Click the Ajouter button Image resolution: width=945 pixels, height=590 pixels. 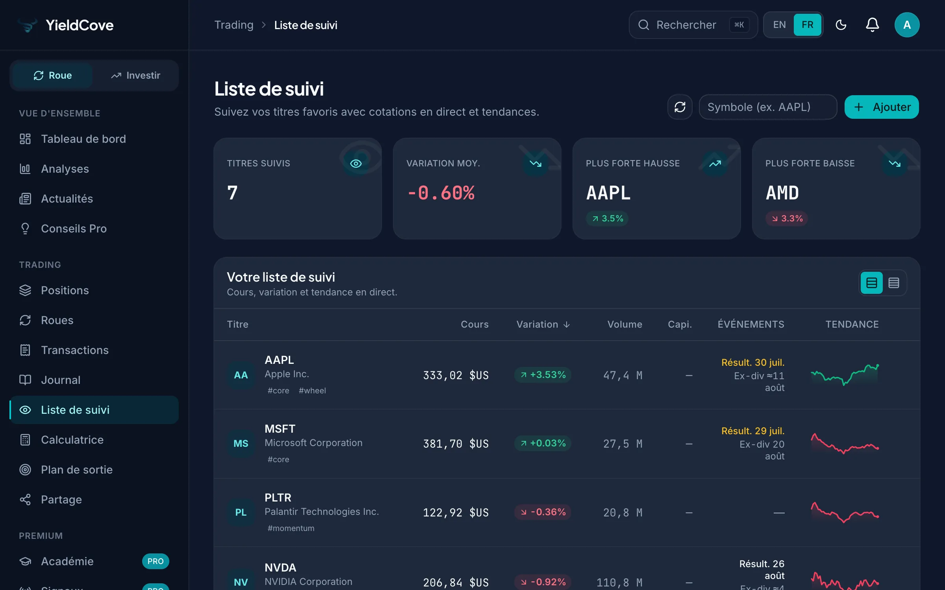(x=882, y=107)
